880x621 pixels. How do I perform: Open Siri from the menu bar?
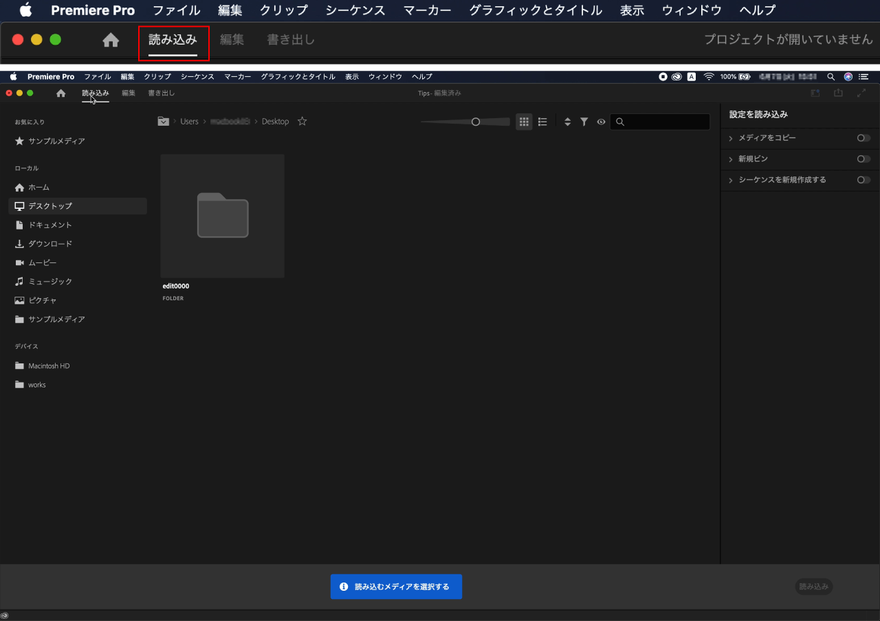tap(848, 77)
